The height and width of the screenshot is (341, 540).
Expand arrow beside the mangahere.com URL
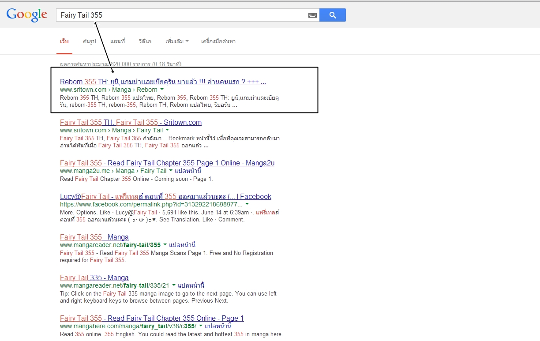pyautogui.click(x=201, y=326)
